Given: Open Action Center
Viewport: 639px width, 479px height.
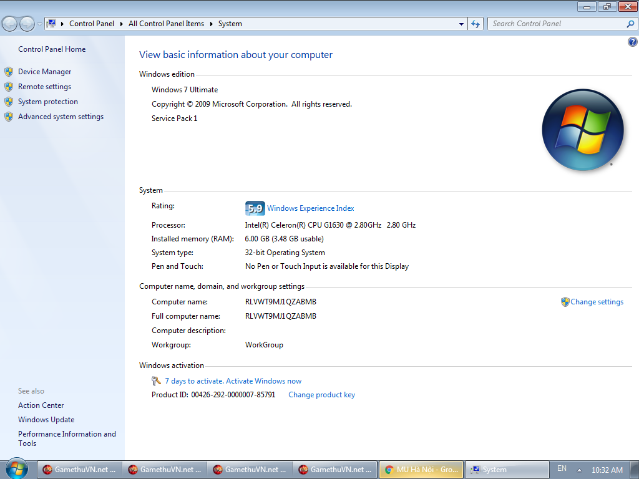Looking at the screenshot, I should [41, 405].
